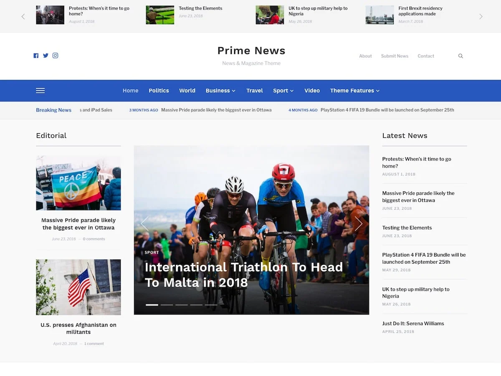The image size is (501, 376).
Task: Open '0 comments' link under Pride article
Action: 94,239
